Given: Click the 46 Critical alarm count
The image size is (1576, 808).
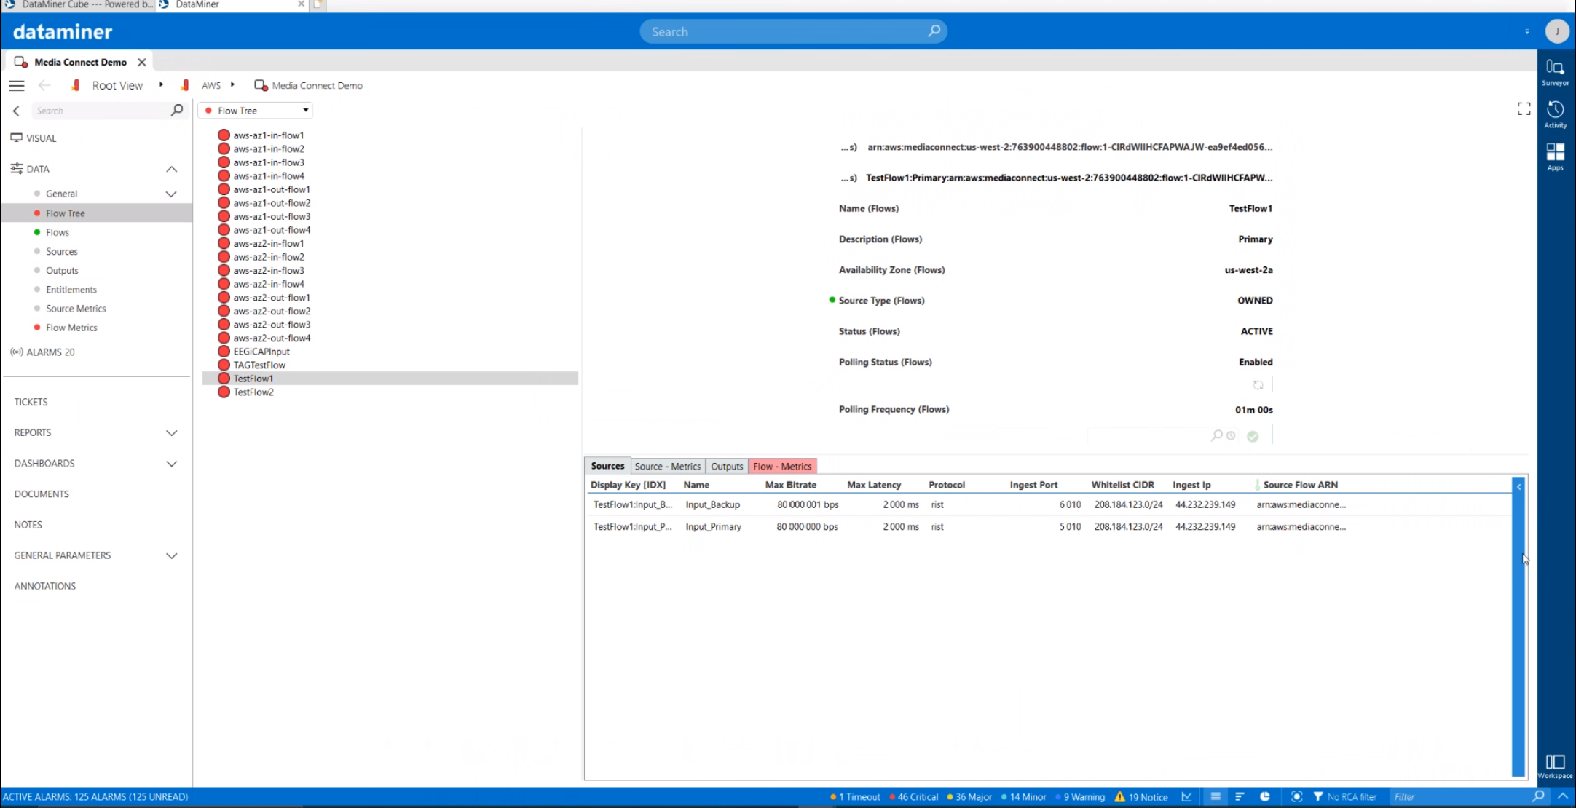Looking at the screenshot, I should tap(914, 797).
